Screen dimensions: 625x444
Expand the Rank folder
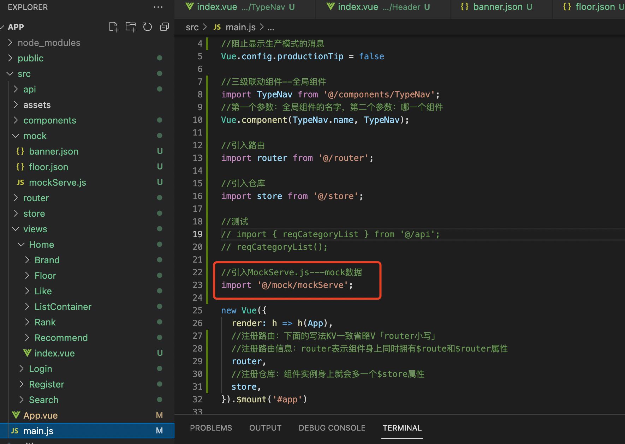pos(27,322)
